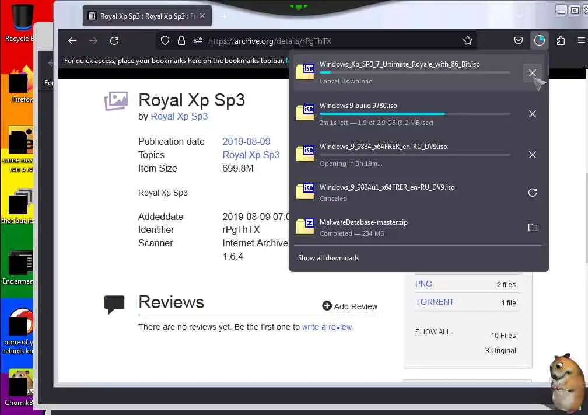Click the 'Completed — 234 MB' status text
The image size is (588, 415).
click(352, 233)
